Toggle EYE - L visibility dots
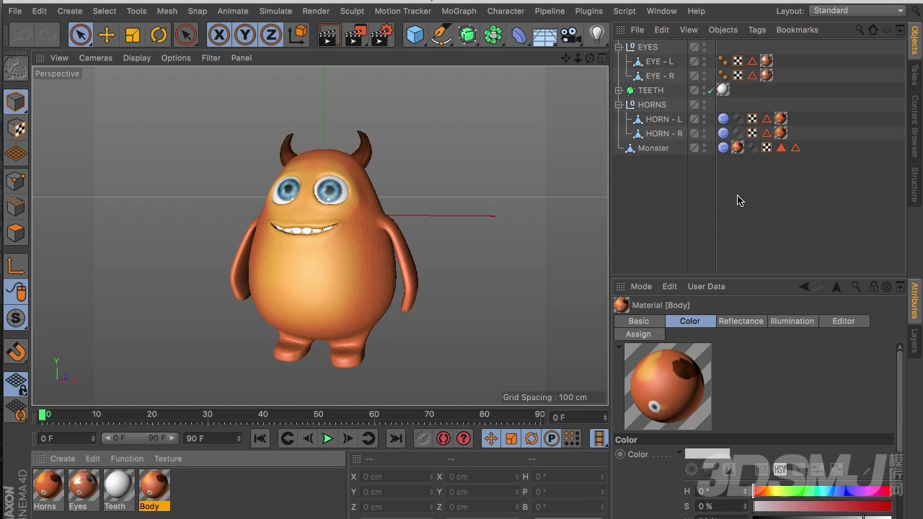Viewport: 923px width, 519px height. pyautogui.click(x=705, y=61)
